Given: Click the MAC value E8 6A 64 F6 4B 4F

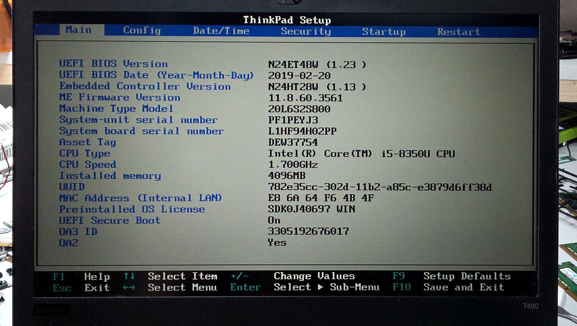Looking at the screenshot, I should [321, 198].
